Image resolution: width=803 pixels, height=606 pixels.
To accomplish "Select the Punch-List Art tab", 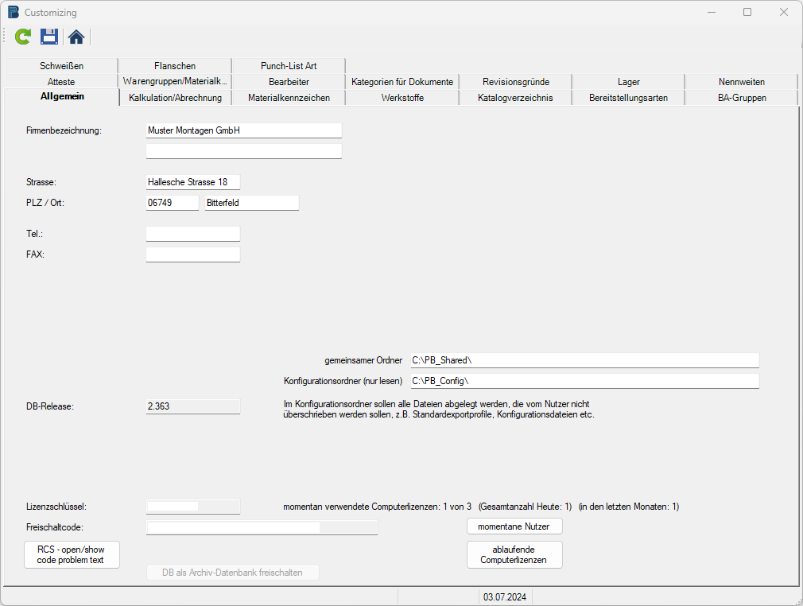I will 289,66.
